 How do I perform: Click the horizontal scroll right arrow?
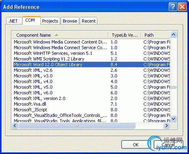(167, 126)
